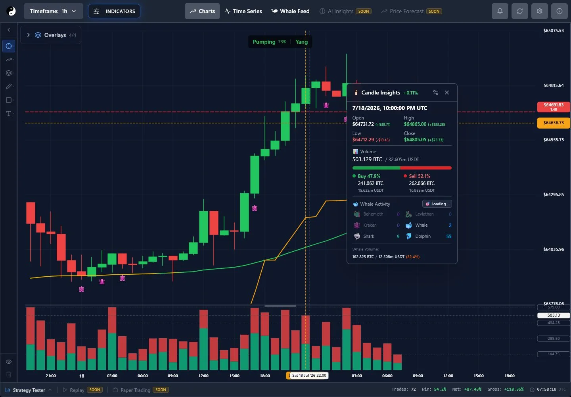Toggle drawings visibility eye icon

click(x=9, y=362)
